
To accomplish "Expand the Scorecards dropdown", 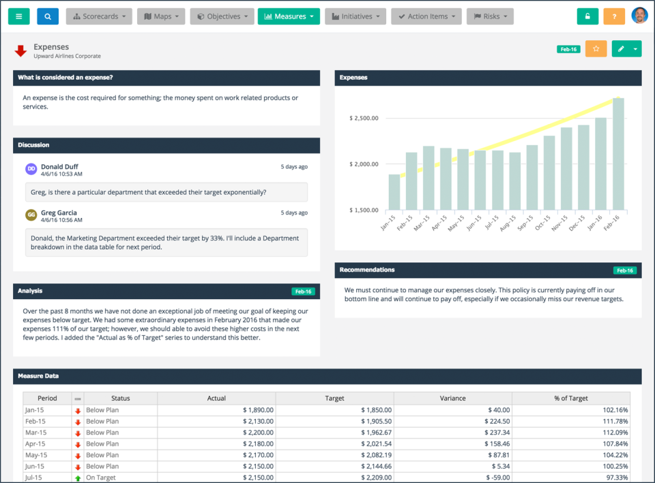I will point(99,16).
